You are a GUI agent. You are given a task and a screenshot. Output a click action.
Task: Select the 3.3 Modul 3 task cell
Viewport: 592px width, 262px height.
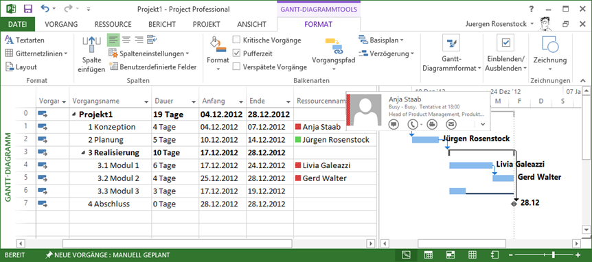coord(110,191)
